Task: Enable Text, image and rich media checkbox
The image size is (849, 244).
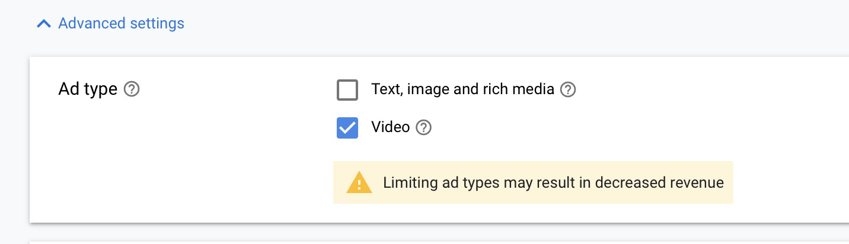Action: point(347,90)
